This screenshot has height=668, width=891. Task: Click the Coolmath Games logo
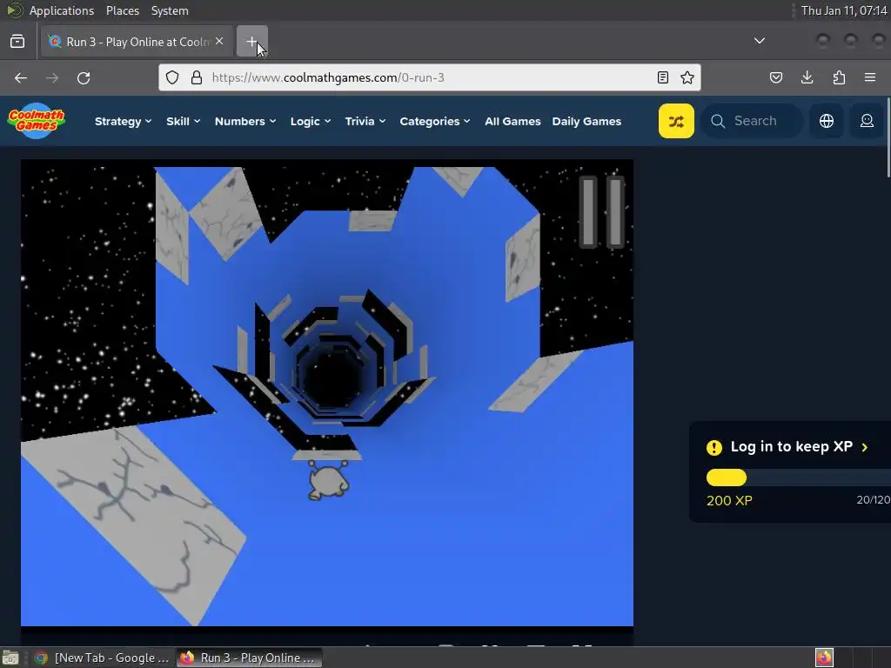coord(37,120)
